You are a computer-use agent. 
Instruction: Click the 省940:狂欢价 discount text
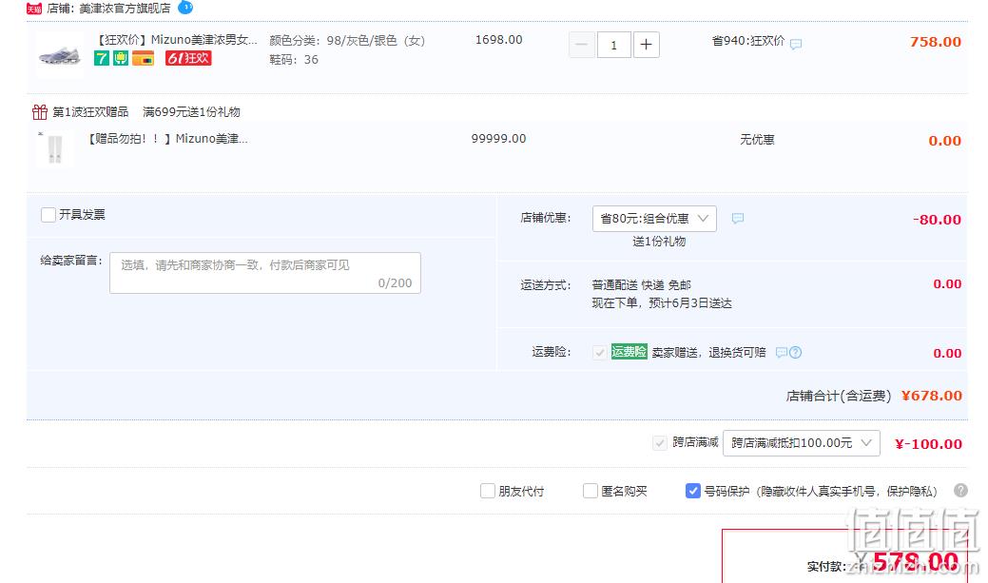tap(748, 41)
